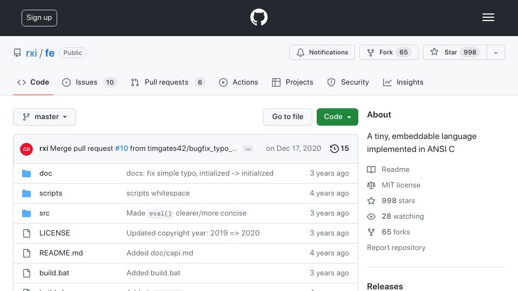Open the rxi owner link
The width and height of the screenshot is (518, 291).
click(31, 53)
